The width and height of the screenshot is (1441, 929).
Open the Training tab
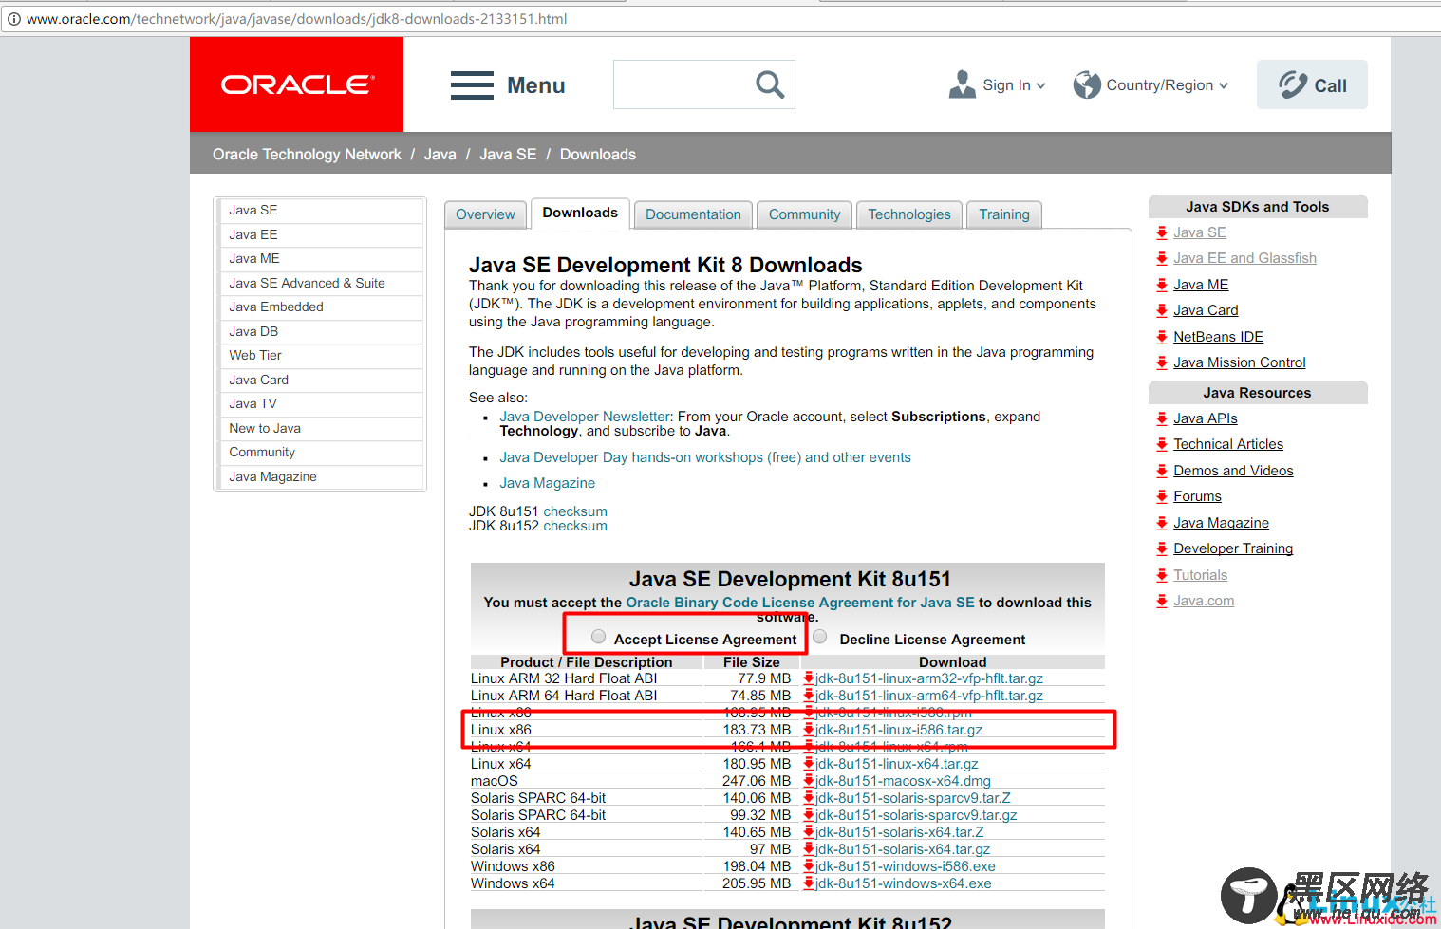pos(1004,214)
